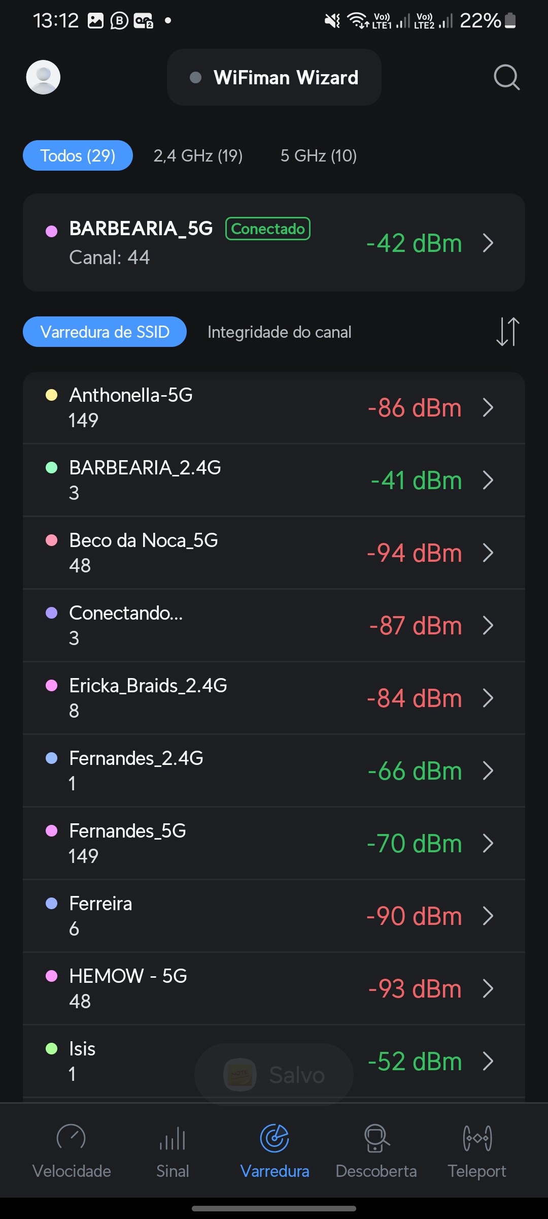Tap the pink dot beside Ericka_Braids_2.4G

click(x=51, y=686)
